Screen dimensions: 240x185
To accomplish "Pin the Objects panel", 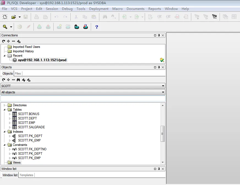I will click(x=159, y=67).
